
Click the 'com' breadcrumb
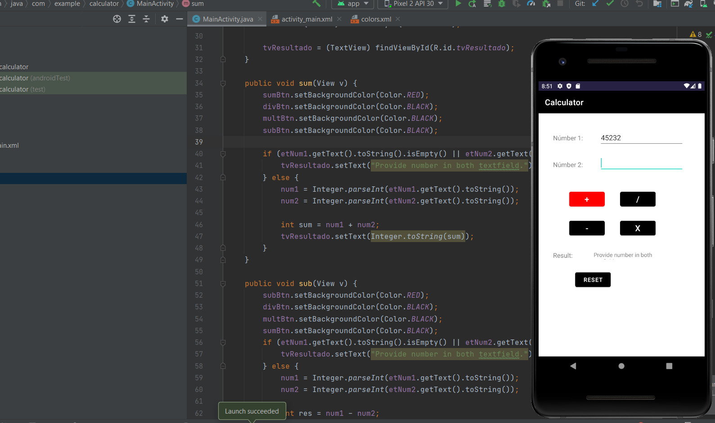[x=38, y=4]
